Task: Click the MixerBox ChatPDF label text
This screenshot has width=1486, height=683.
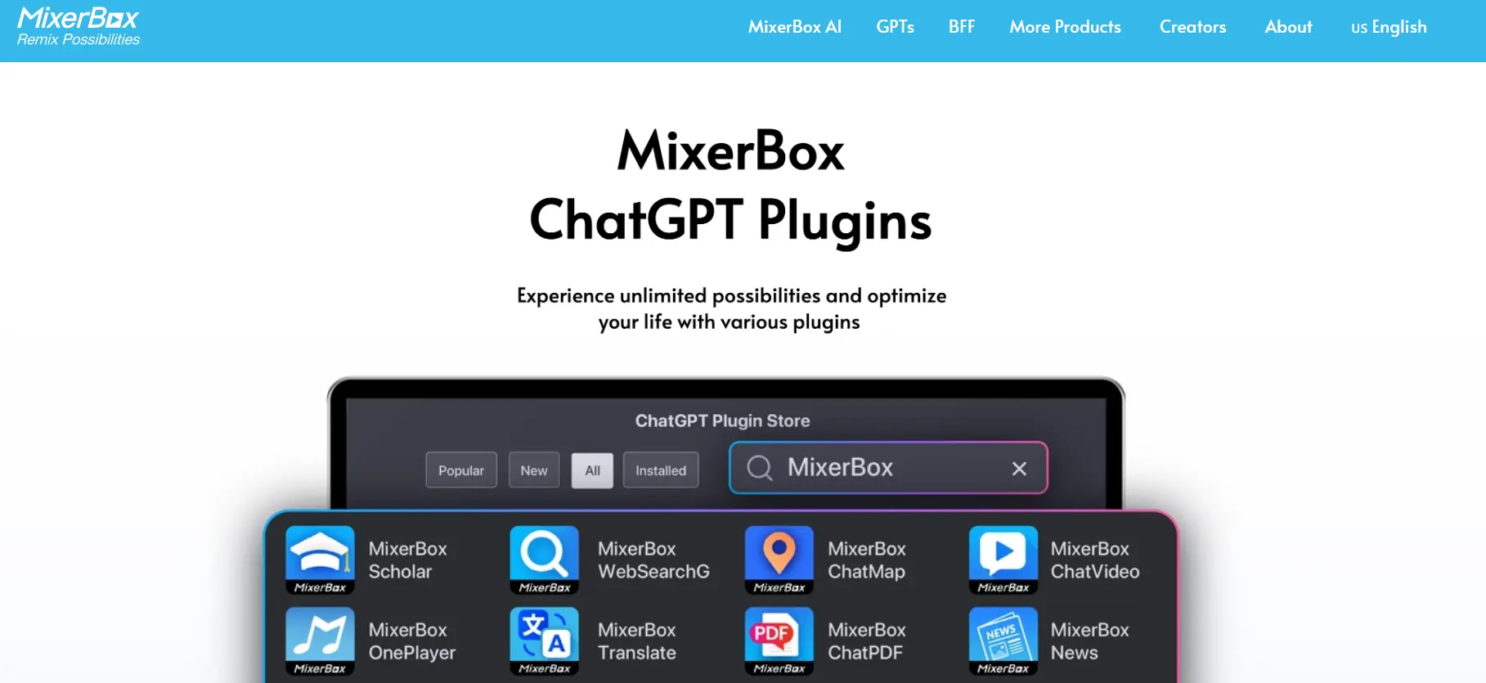Action: 867,641
